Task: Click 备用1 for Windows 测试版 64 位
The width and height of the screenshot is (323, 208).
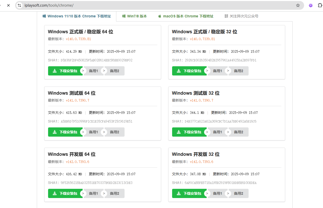Action: [x=93, y=132]
